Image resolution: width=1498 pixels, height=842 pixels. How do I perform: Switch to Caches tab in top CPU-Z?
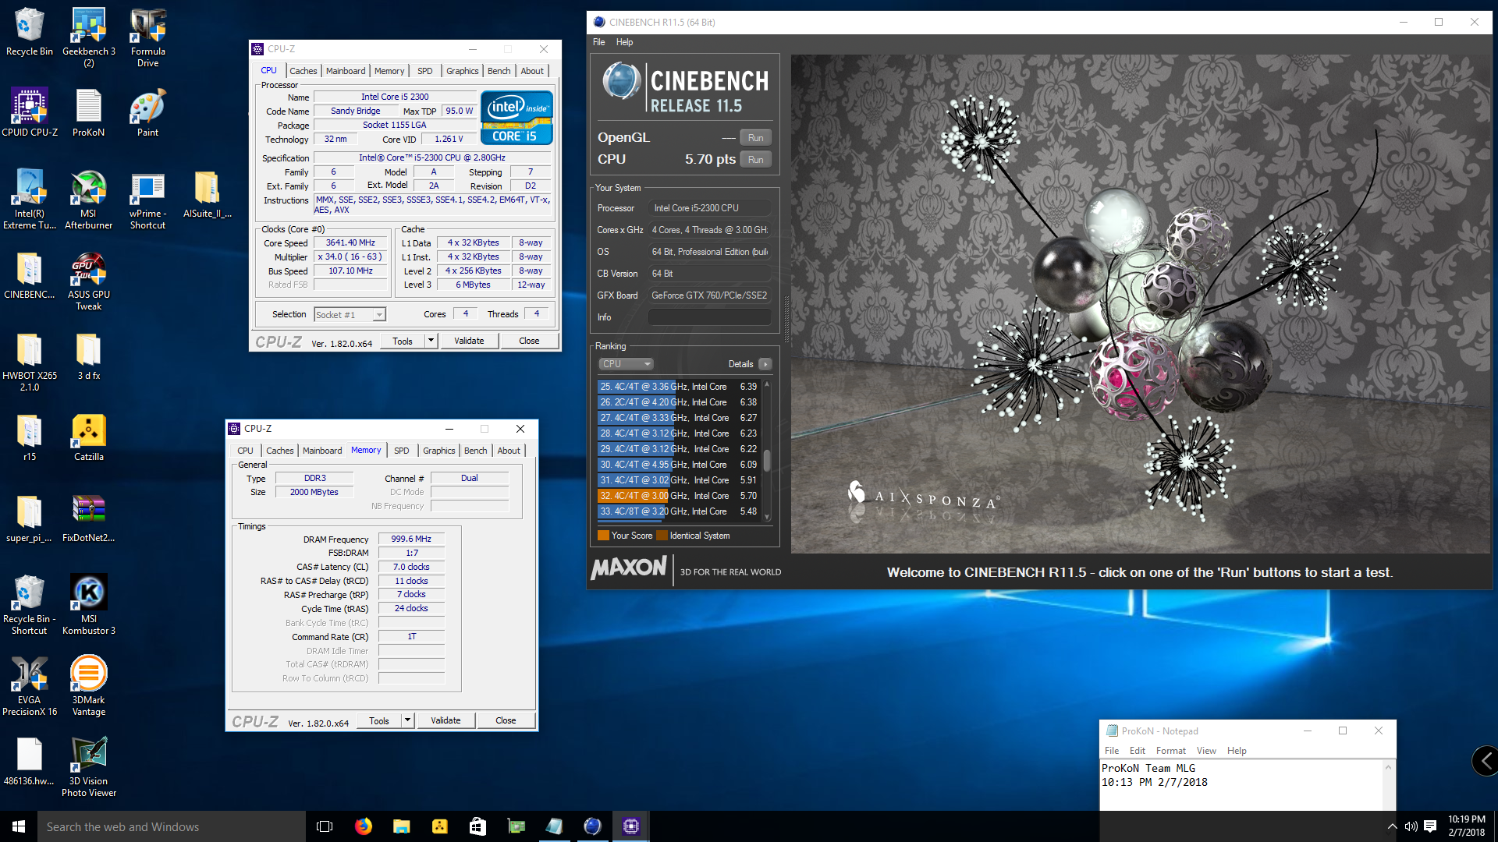coord(303,71)
